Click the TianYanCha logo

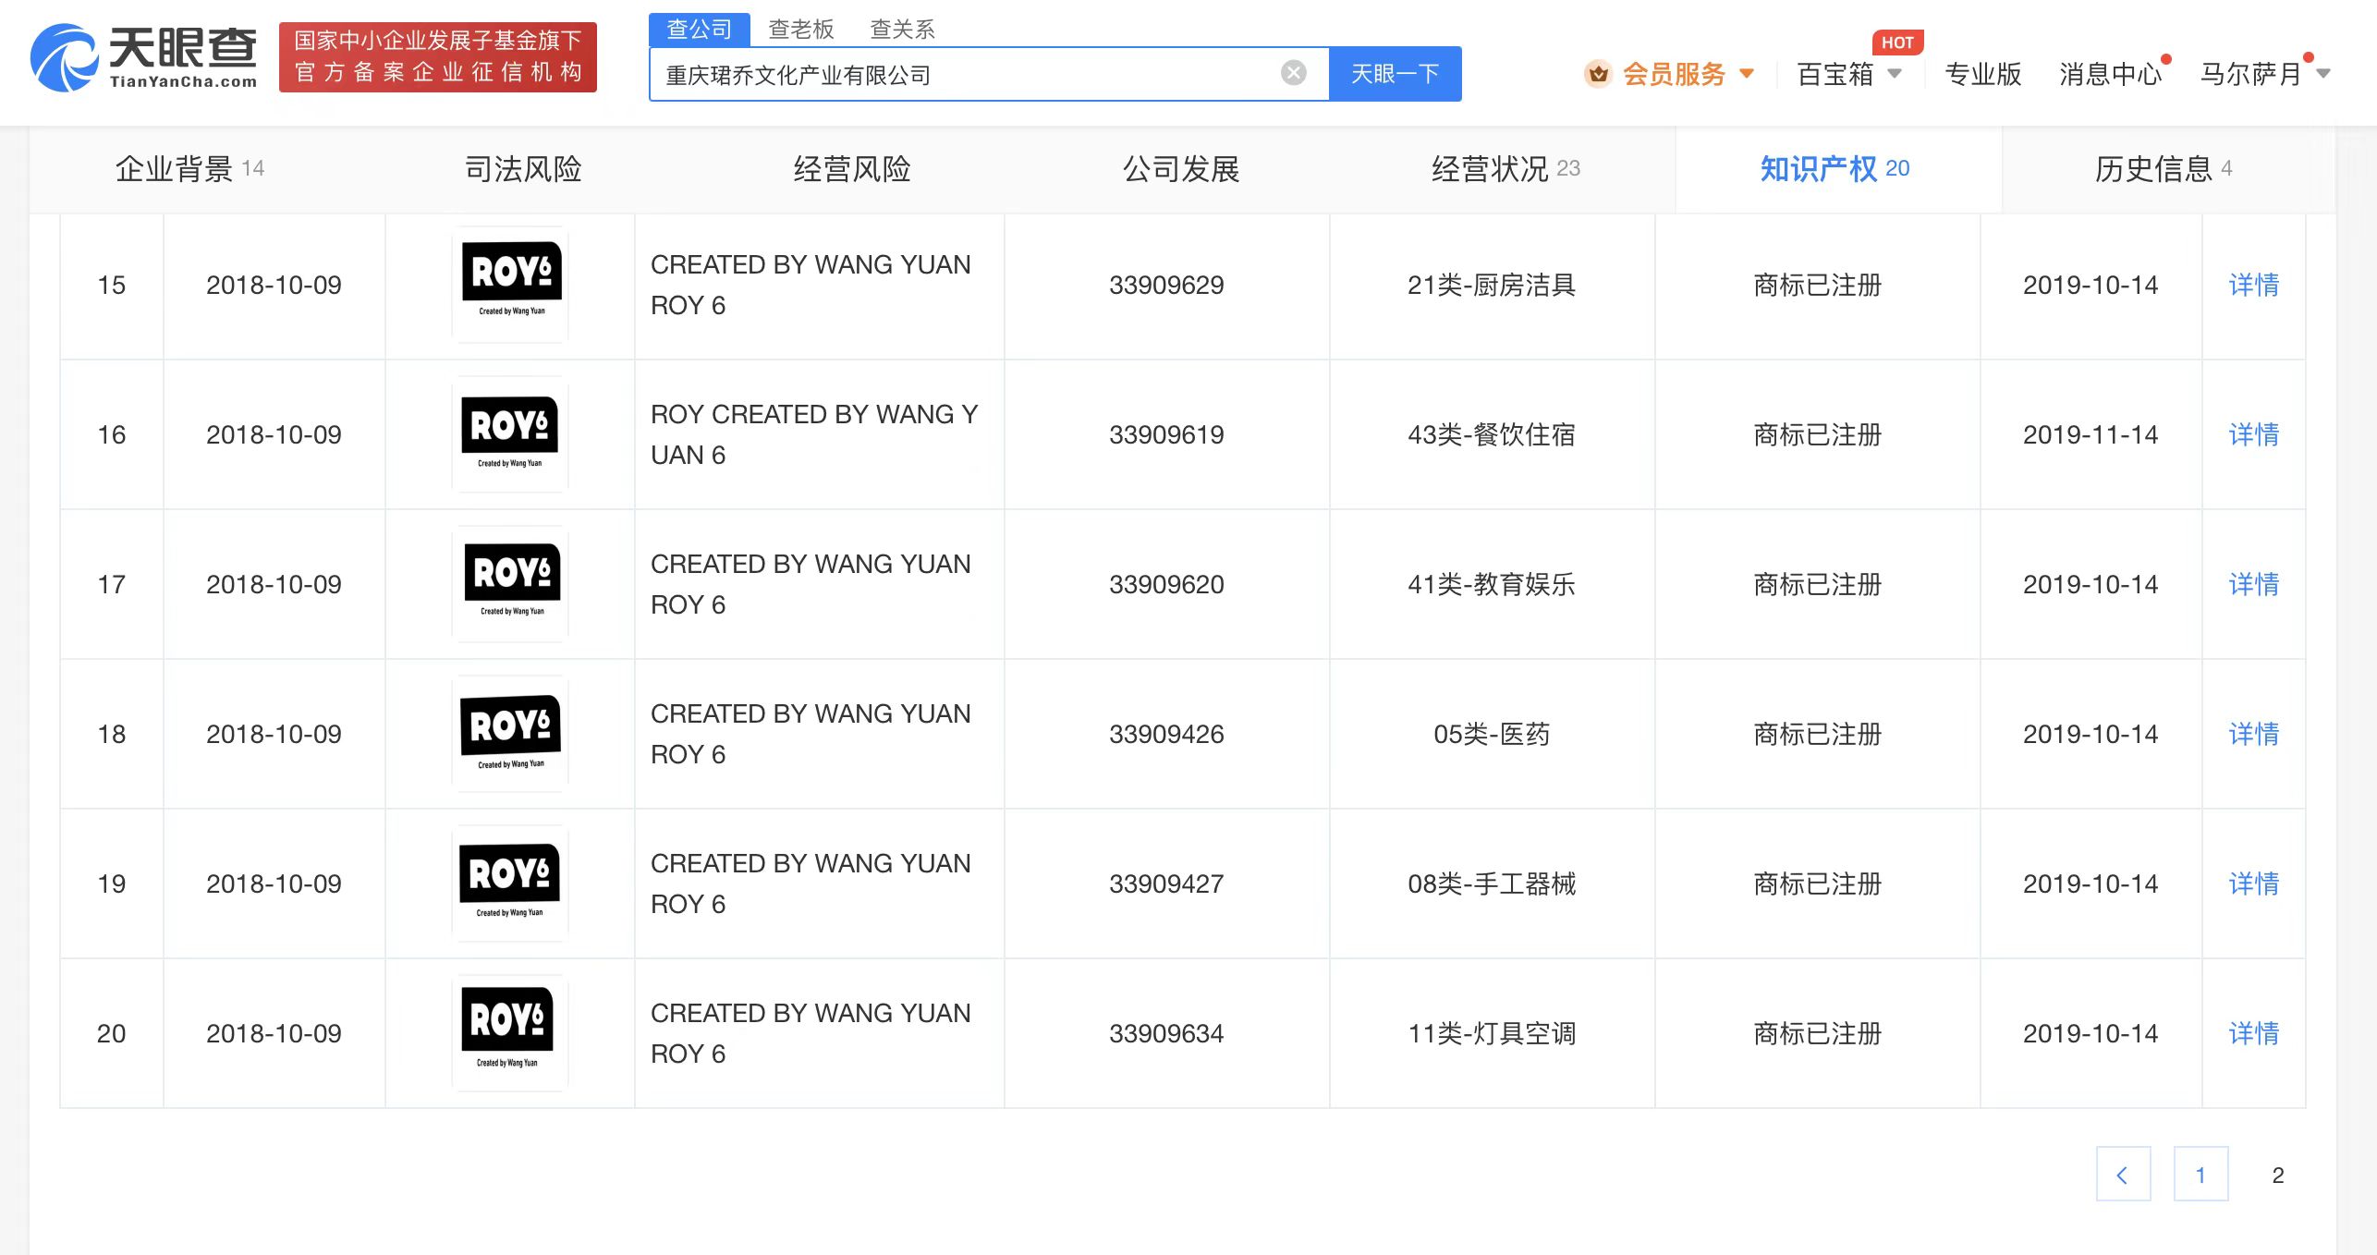pyautogui.click(x=144, y=57)
